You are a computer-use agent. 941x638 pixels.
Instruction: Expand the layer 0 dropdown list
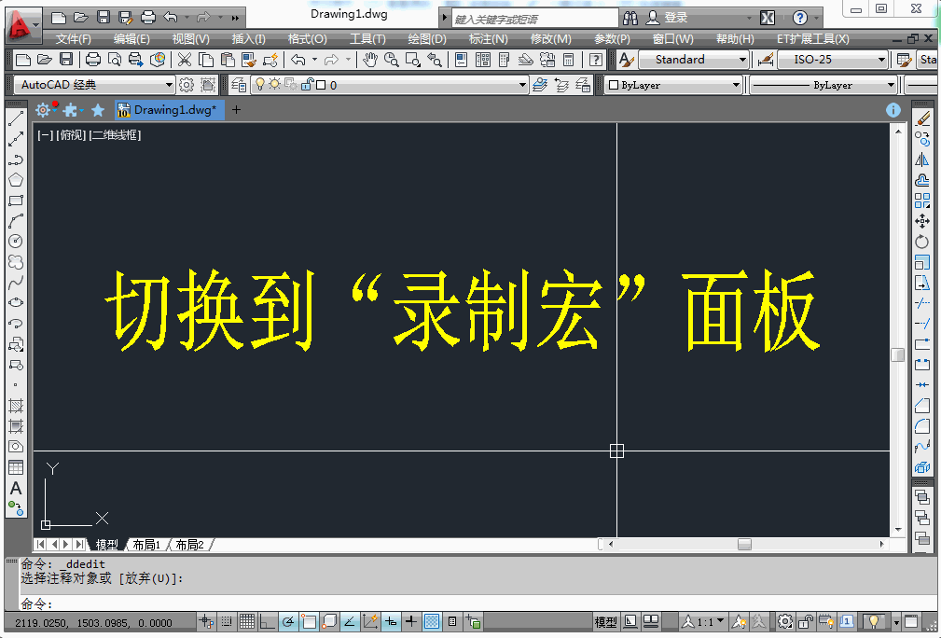tap(522, 85)
